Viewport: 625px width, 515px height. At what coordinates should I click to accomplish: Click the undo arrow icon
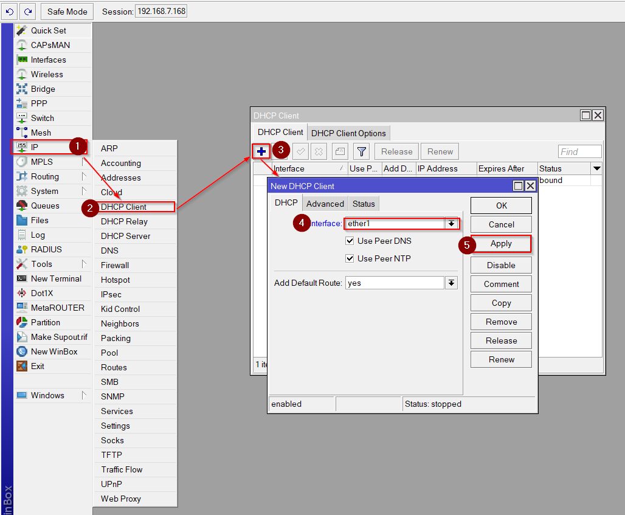point(10,12)
